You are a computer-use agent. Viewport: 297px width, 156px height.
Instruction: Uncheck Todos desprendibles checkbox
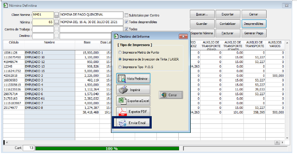[x=126, y=22]
